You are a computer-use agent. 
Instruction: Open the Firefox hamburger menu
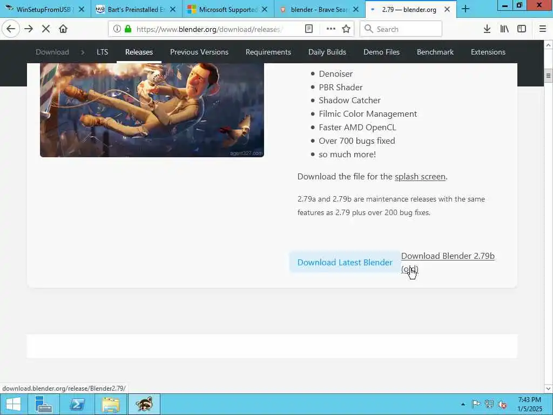click(543, 29)
